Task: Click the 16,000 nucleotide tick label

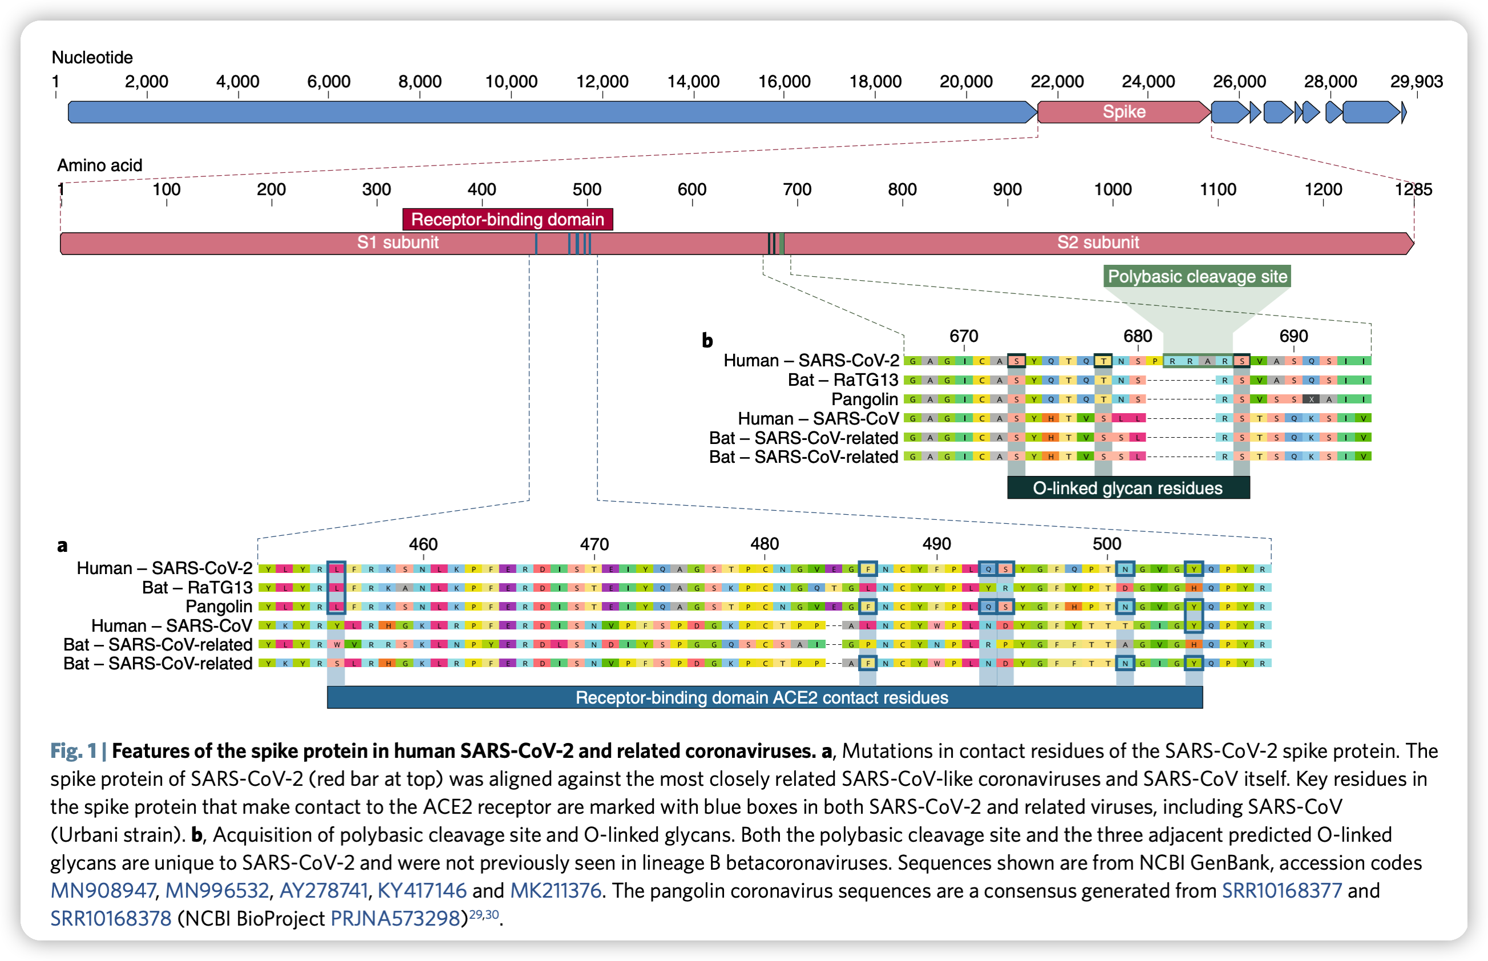Action: click(x=783, y=81)
